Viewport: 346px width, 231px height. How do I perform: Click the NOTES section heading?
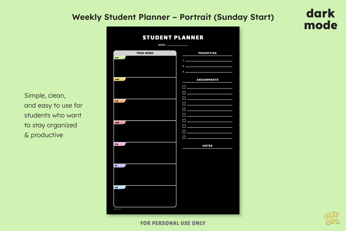pos(207,146)
